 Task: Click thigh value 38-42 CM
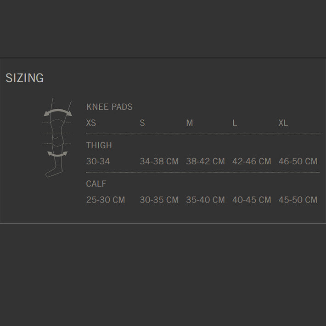point(205,162)
